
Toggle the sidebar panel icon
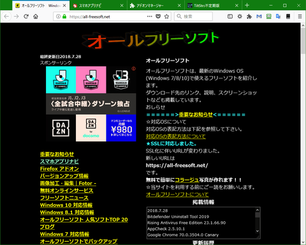point(230,17)
